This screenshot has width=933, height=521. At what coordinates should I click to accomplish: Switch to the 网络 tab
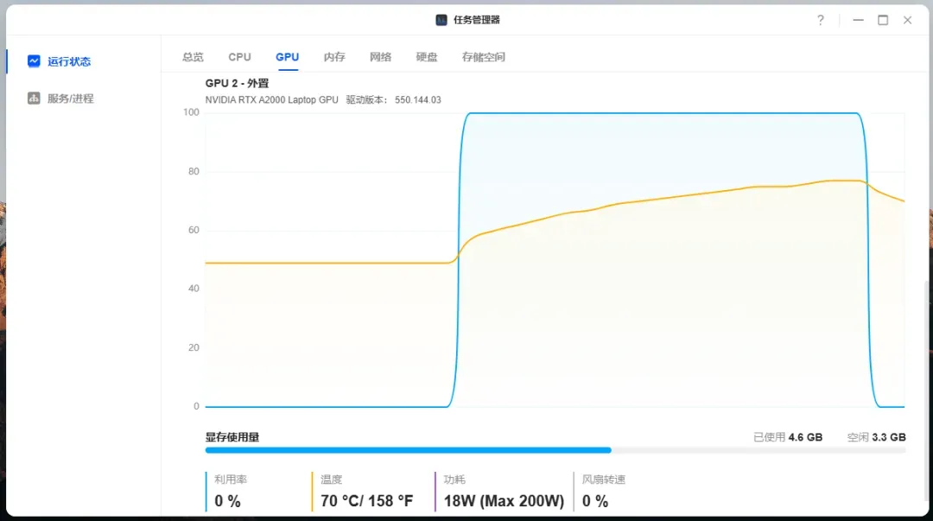click(380, 57)
